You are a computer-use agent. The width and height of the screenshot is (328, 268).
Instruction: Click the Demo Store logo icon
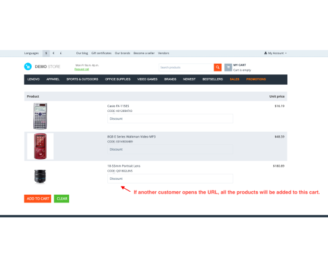point(28,67)
